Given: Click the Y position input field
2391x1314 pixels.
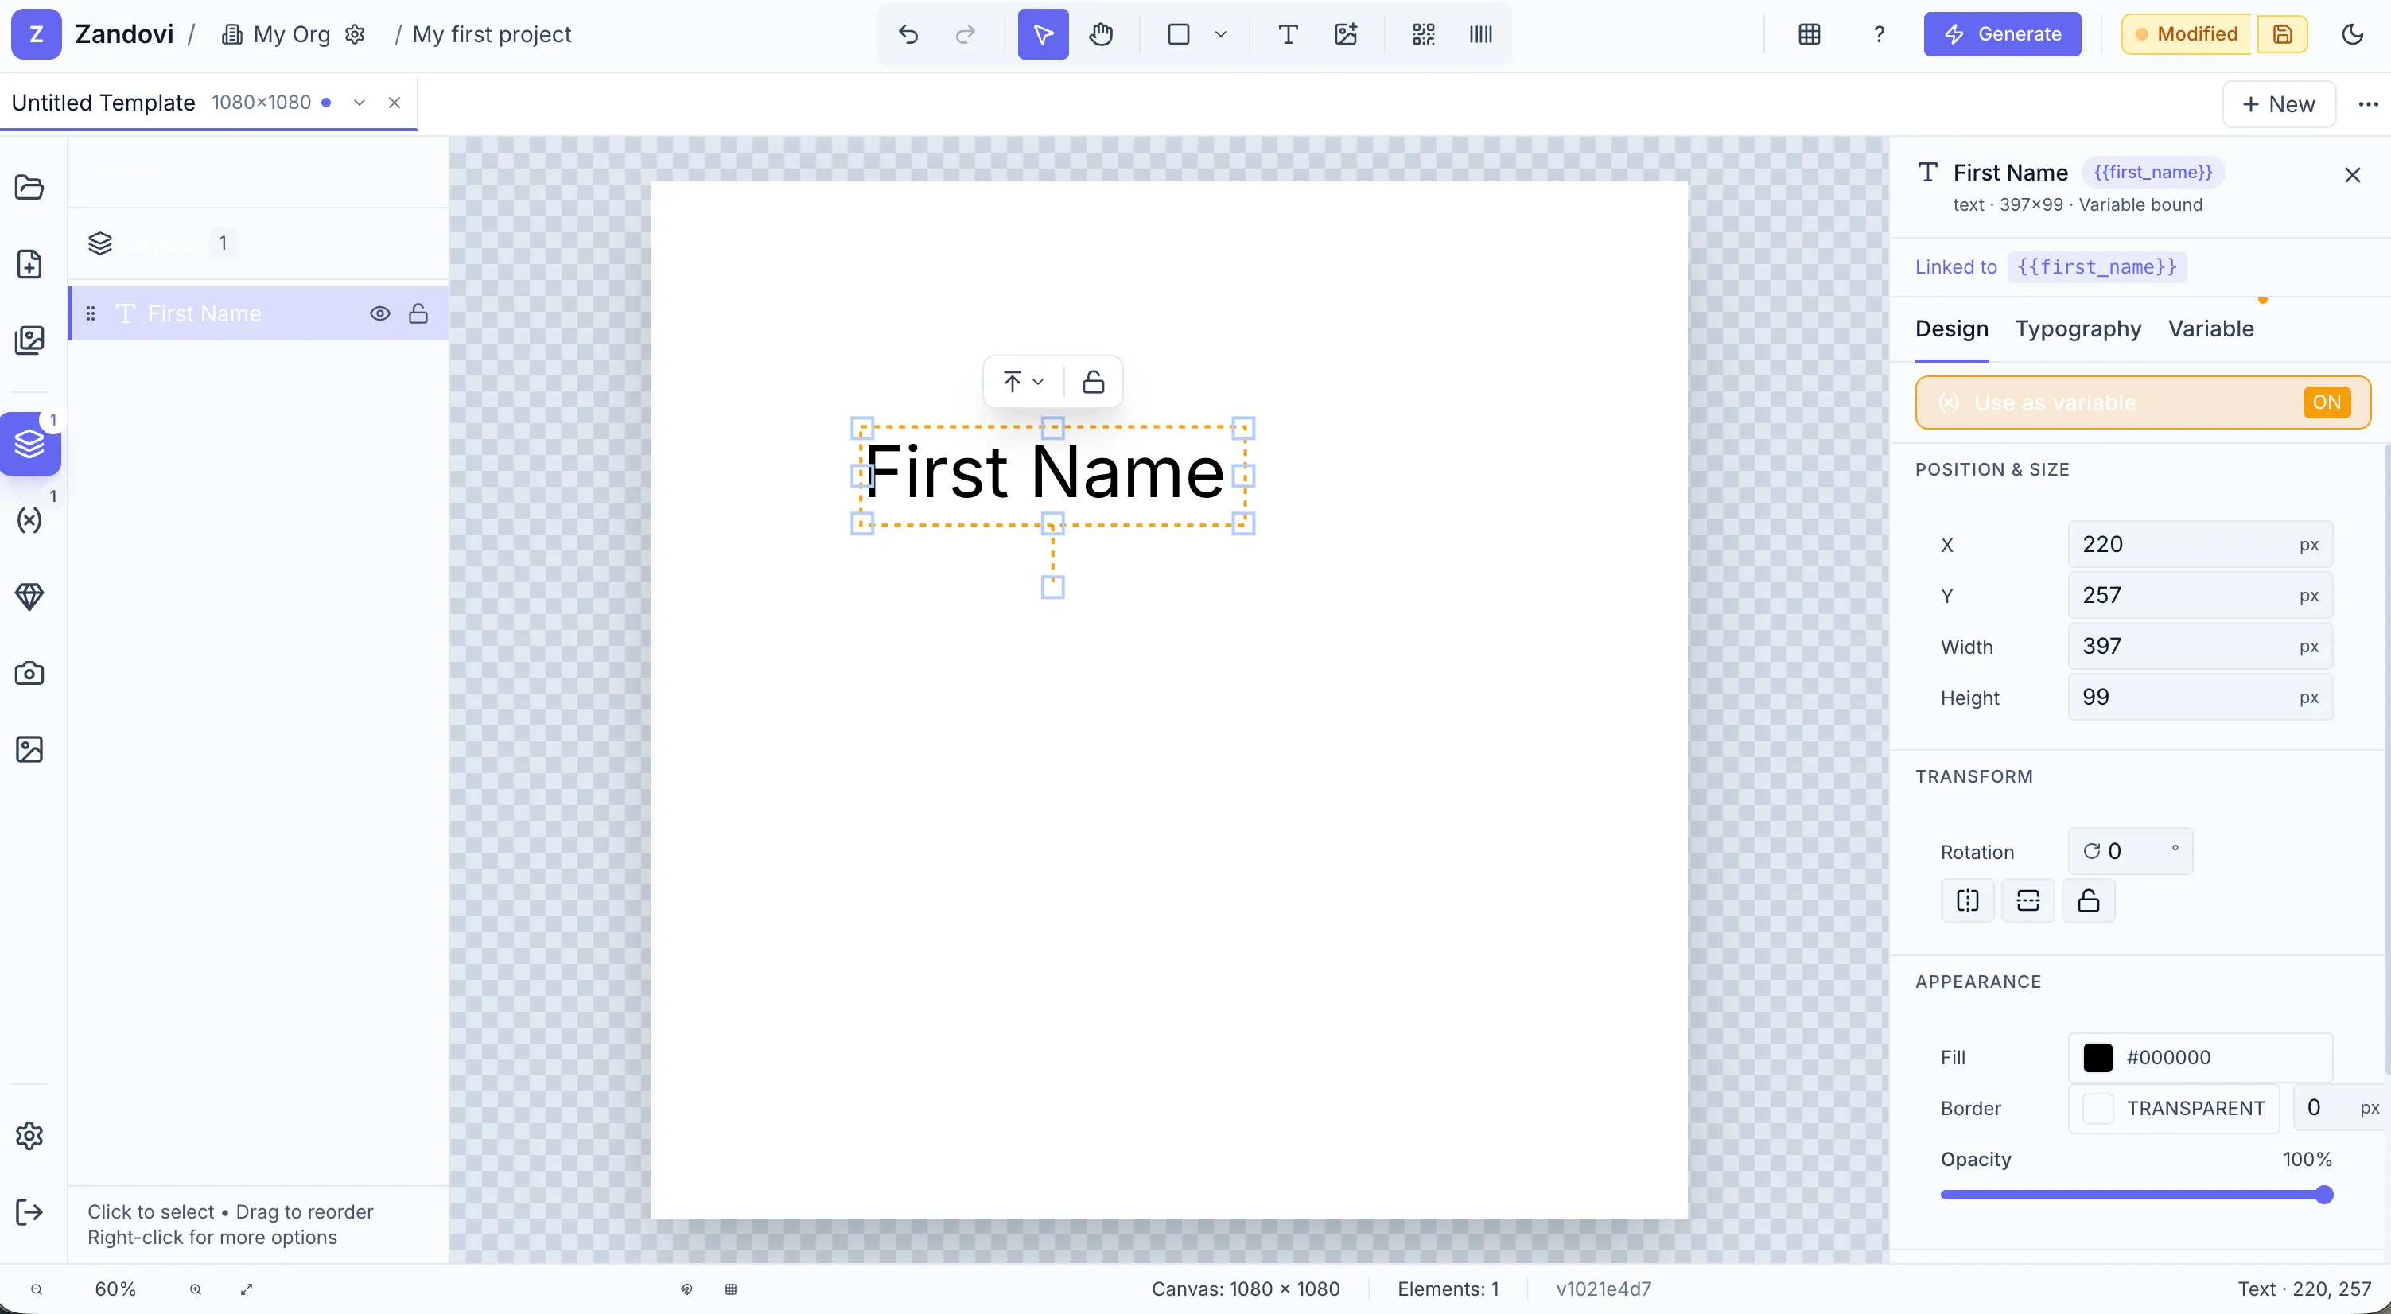Looking at the screenshot, I should (2200, 595).
